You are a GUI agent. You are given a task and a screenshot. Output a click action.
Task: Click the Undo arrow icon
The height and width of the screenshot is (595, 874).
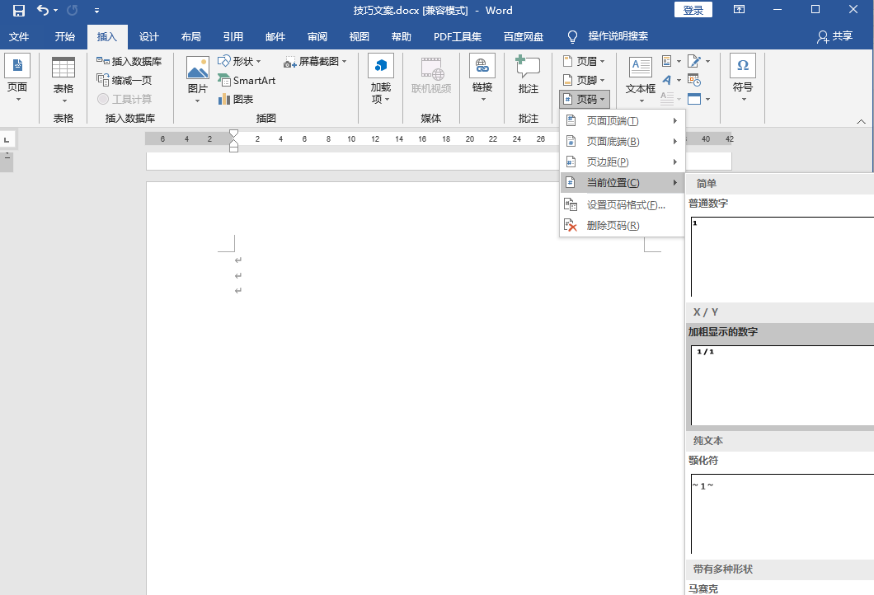click(x=43, y=11)
